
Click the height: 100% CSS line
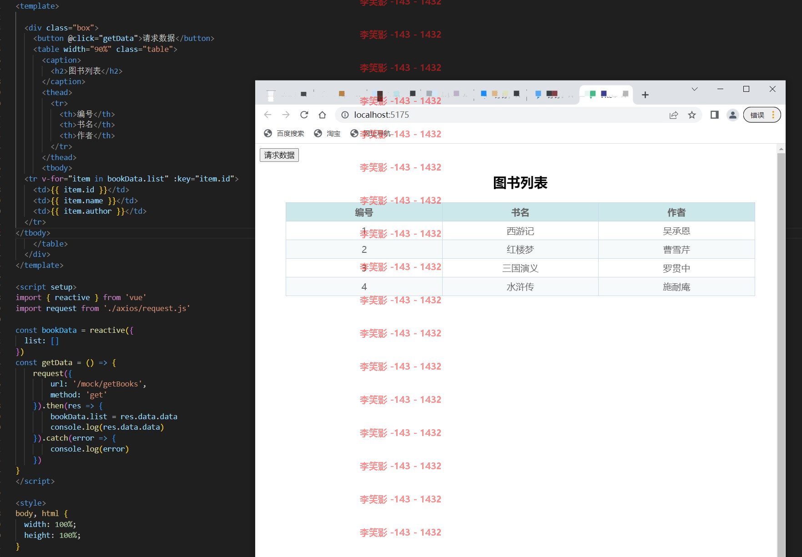pos(52,535)
